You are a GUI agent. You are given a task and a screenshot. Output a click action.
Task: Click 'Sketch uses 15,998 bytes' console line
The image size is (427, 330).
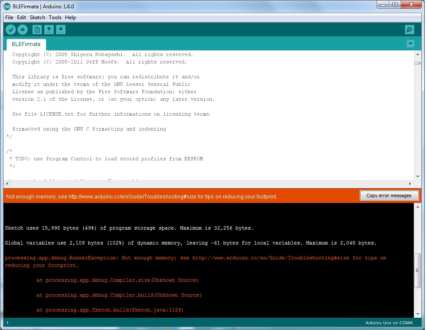click(129, 228)
